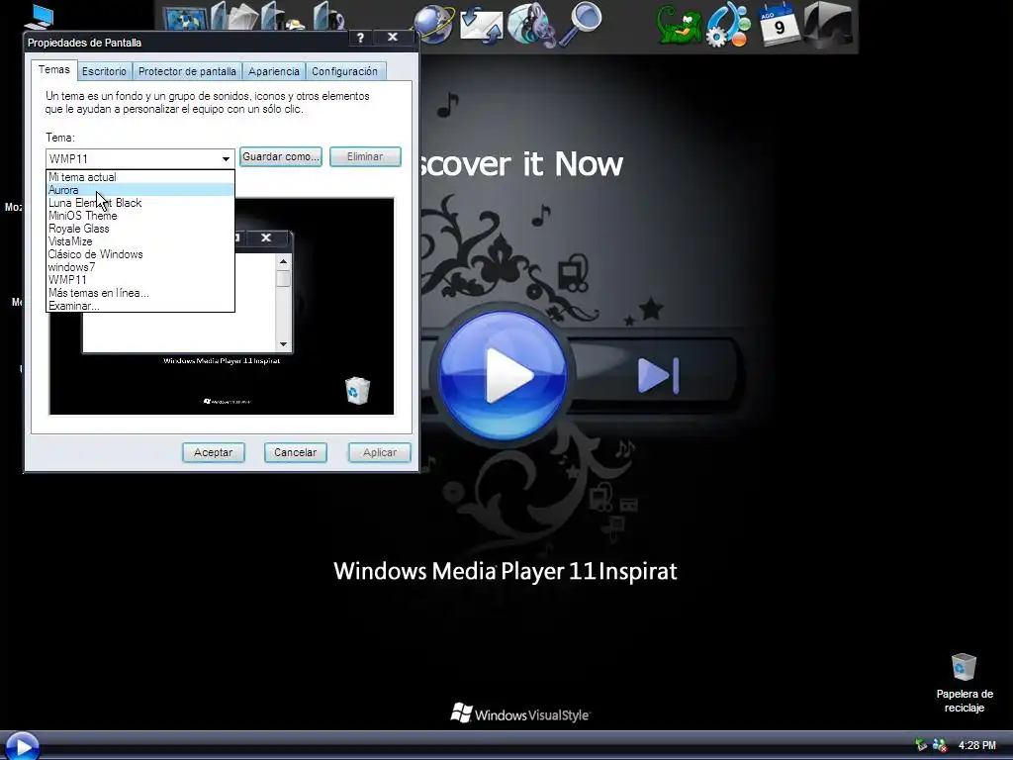Switch to the Temas tab
The height and width of the screenshot is (760, 1013).
(x=54, y=70)
